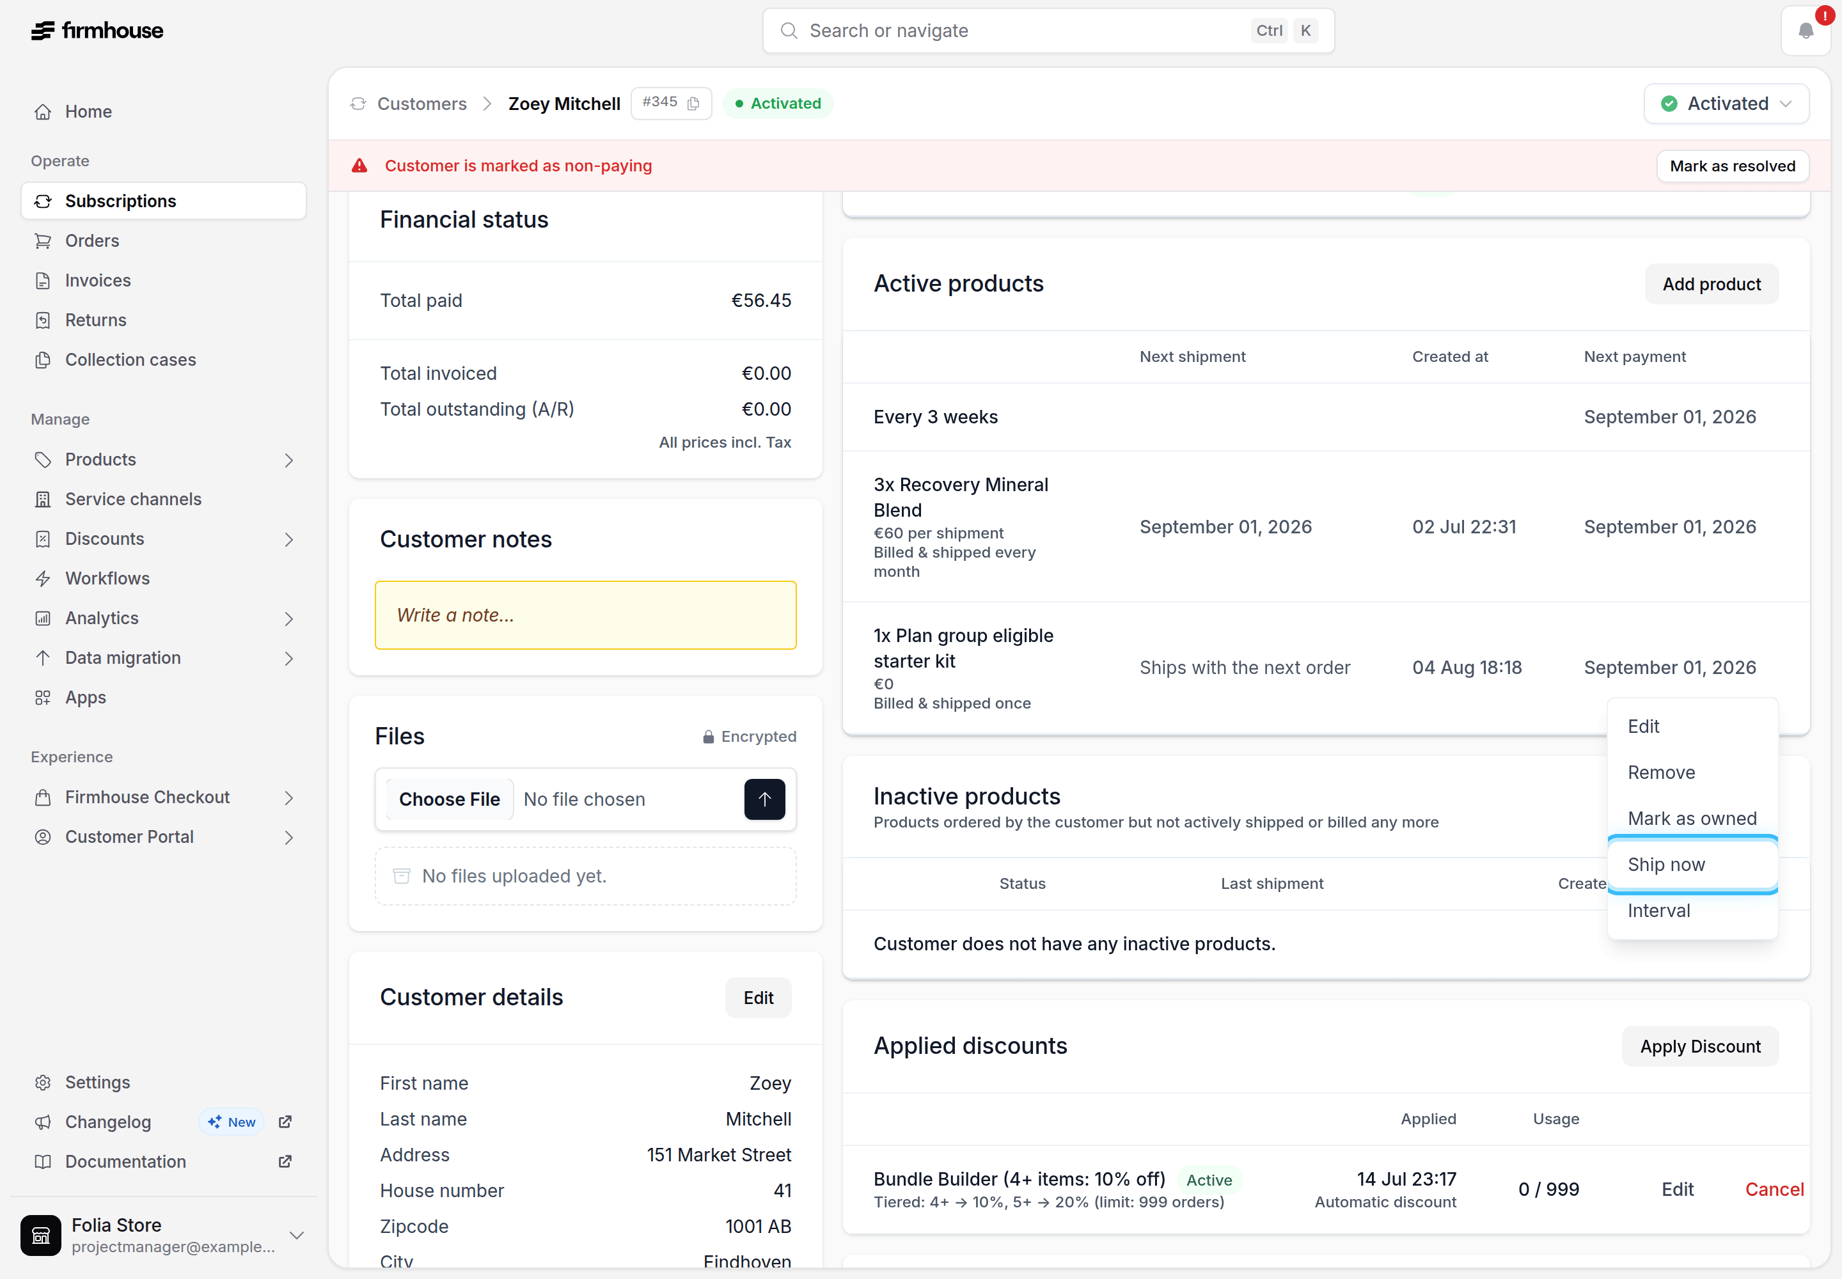
Task: Cancel the Bundle Builder discount
Action: click(x=1774, y=1189)
